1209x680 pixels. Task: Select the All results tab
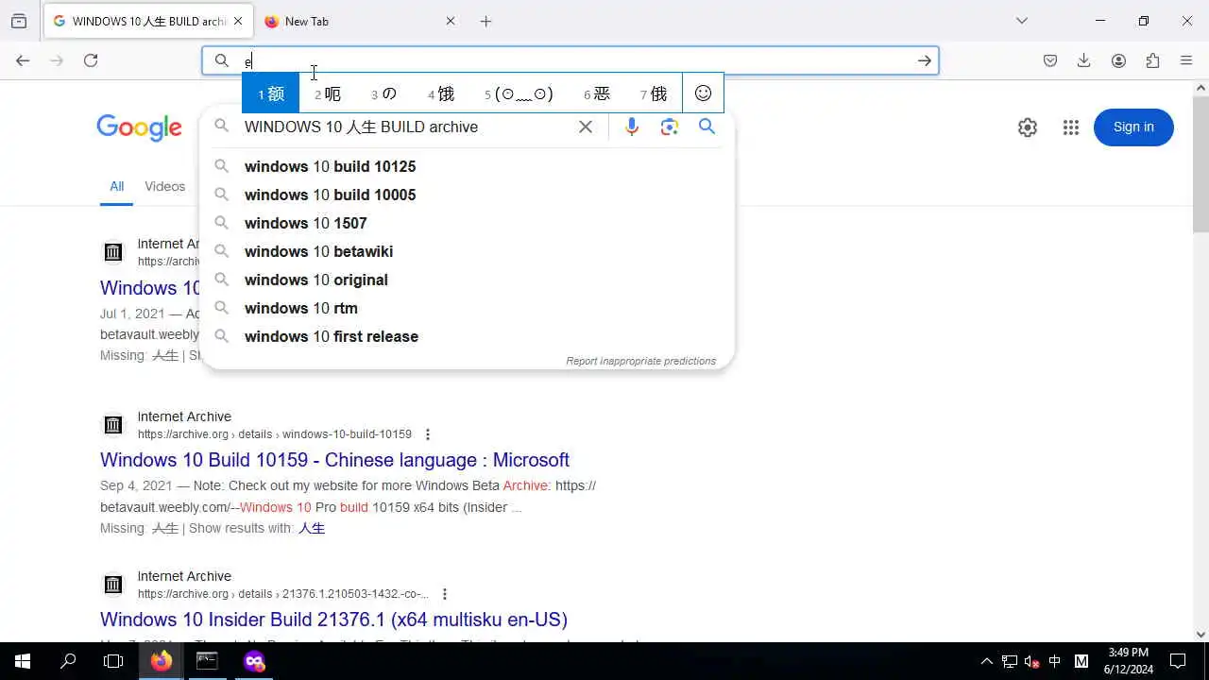116,186
